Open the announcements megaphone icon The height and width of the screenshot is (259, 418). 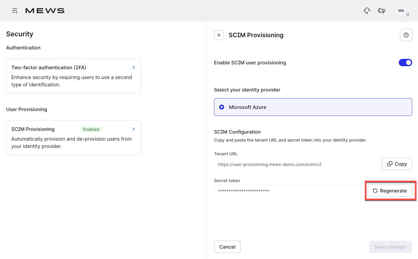[382, 11]
